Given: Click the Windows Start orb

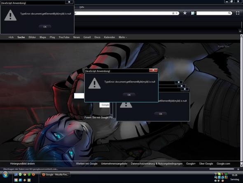Looking at the screenshot, I should [x=5, y=175].
